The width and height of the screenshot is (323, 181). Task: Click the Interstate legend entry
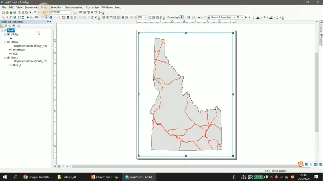[x=19, y=50]
